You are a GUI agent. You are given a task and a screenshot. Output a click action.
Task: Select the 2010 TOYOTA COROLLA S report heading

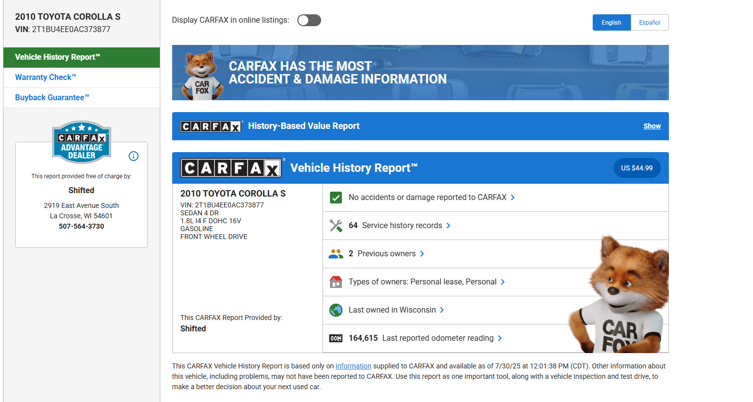pos(233,194)
